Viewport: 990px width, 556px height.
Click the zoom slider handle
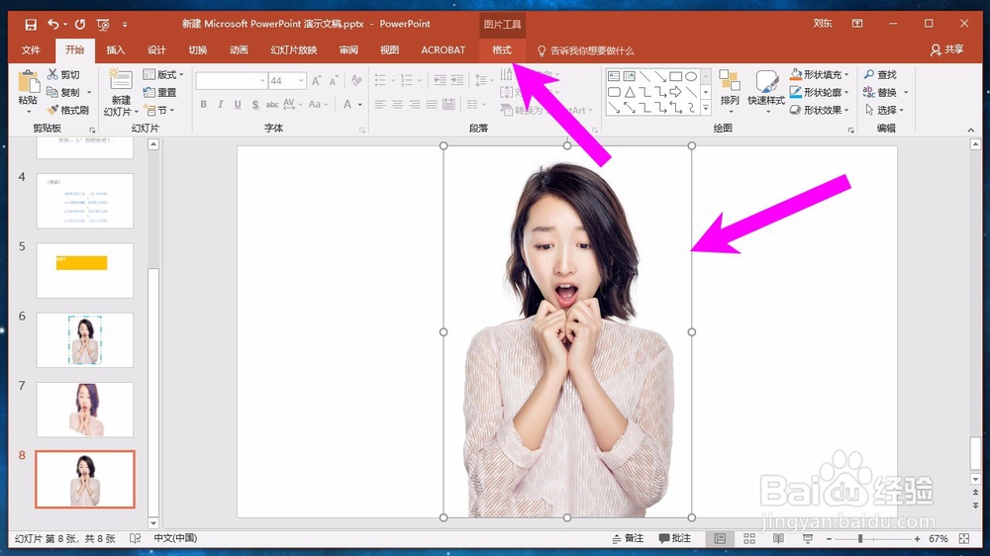(x=860, y=539)
